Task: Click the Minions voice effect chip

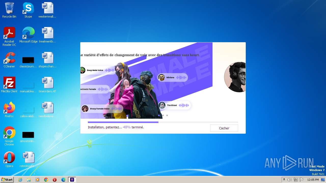Action: click(x=172, y=78)
